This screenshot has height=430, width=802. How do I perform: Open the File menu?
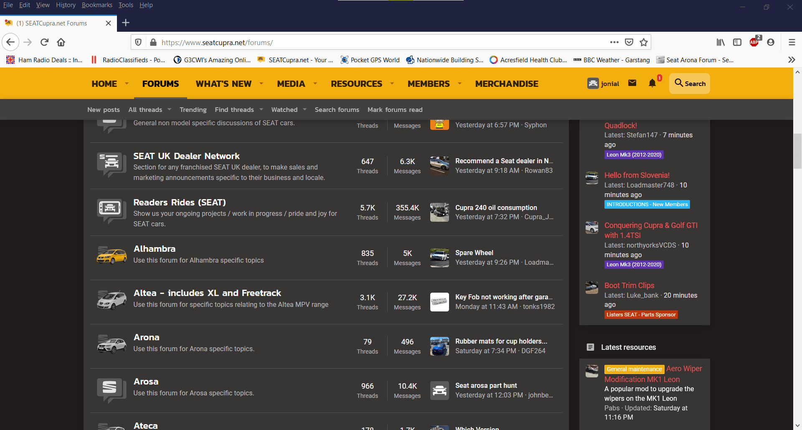pyautogui.click(x=8, y=5)
